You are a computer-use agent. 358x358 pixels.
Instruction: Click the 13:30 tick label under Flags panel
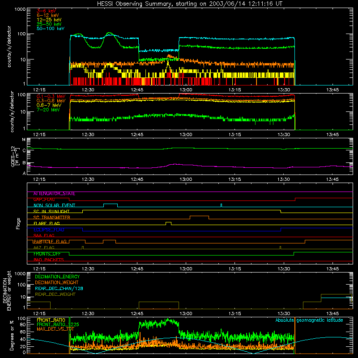point(284,269)
